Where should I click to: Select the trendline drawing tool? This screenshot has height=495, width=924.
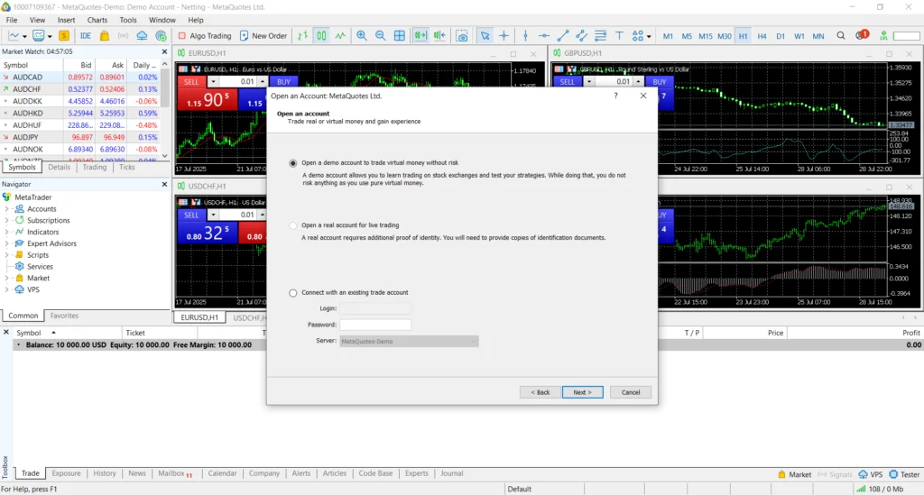coord(563,36)
